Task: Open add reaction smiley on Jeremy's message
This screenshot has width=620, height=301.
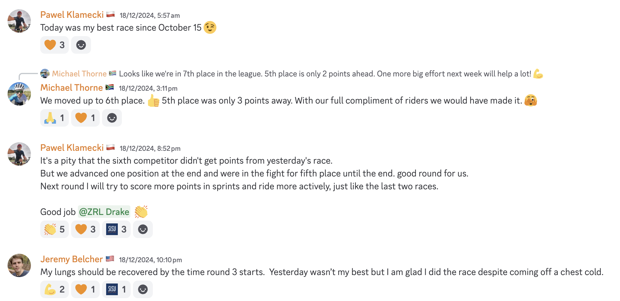Action: (x=143, y=289)
